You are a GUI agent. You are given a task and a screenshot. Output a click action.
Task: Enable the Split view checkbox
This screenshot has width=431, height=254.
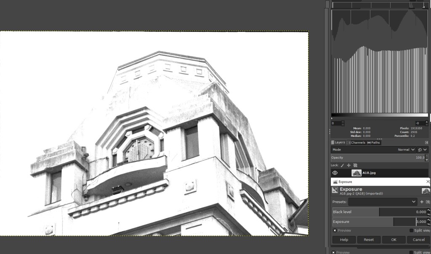[x=412, y=230]
